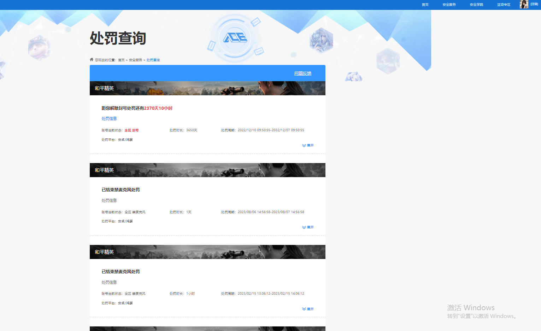This screenshot has height=331, width=541.
Task: Expand the 1小时 microphone ban record
Action: pyautogui.click(x=308, y=309)
